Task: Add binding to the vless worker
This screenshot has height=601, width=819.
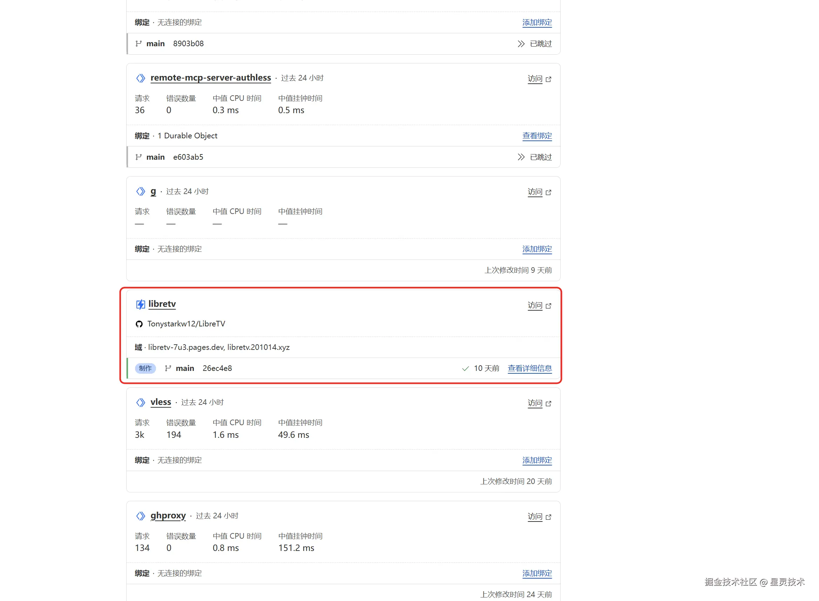Action: pos(537,461)
